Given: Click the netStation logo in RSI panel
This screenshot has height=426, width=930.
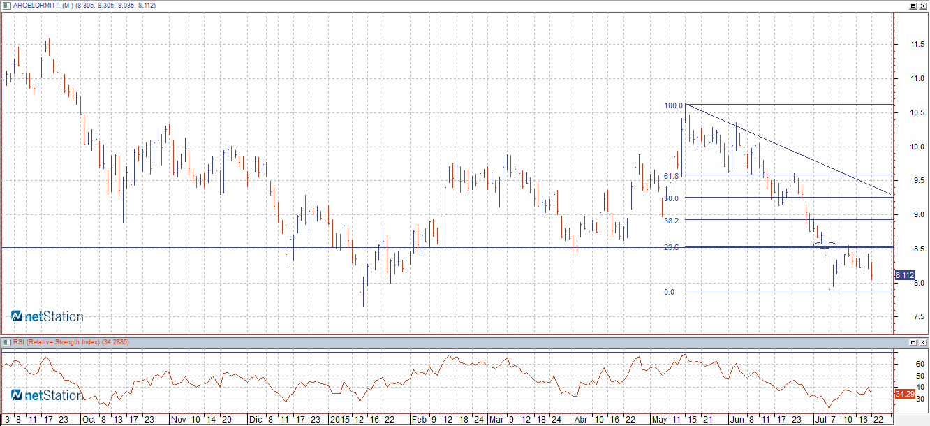Looking at the screenshot, I should (x=47, y=395).
